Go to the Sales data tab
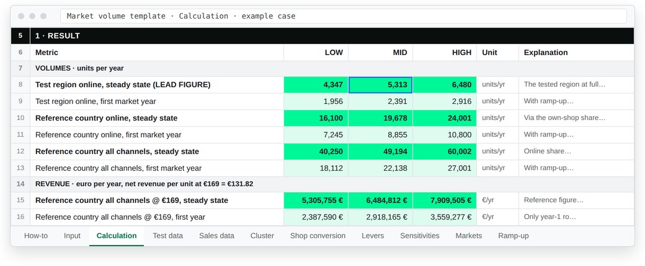 217,236
